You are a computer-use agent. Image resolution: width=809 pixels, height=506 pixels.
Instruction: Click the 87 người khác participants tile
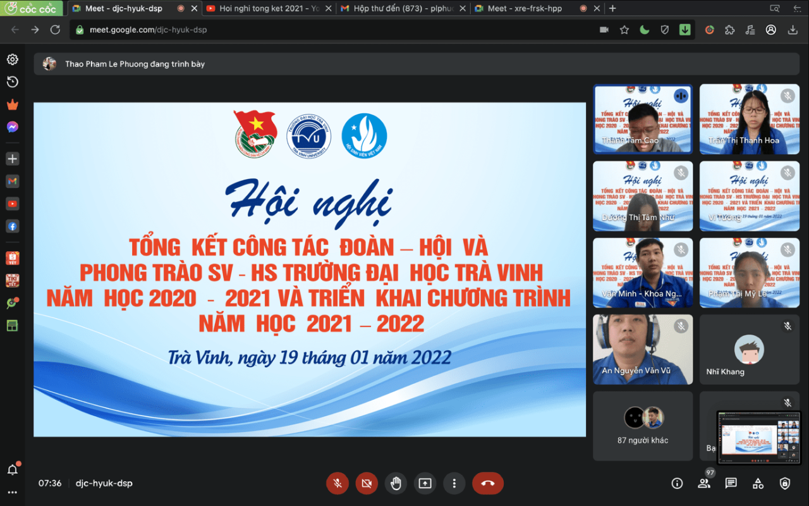pos(643,426)
